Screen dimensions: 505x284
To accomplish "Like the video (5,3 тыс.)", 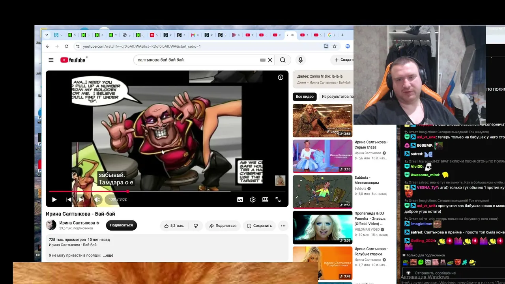I will (x=174, y=226).
